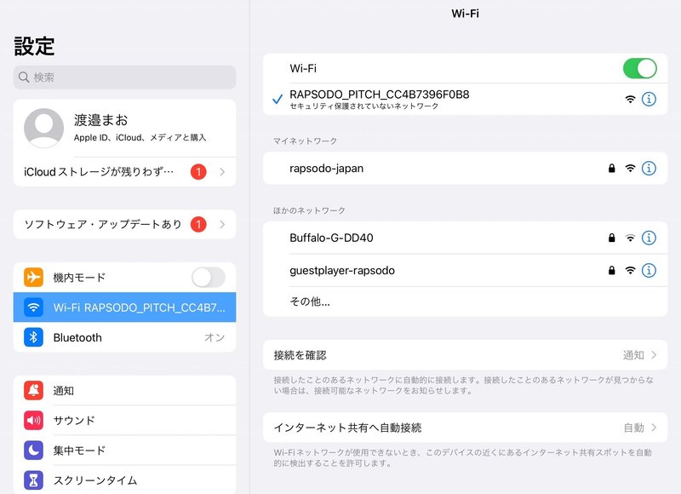Screen dimensions: 681x494
Task: Click the lock icon on guestplayer-rapsodo row
Action: click(x=611, y=270)
